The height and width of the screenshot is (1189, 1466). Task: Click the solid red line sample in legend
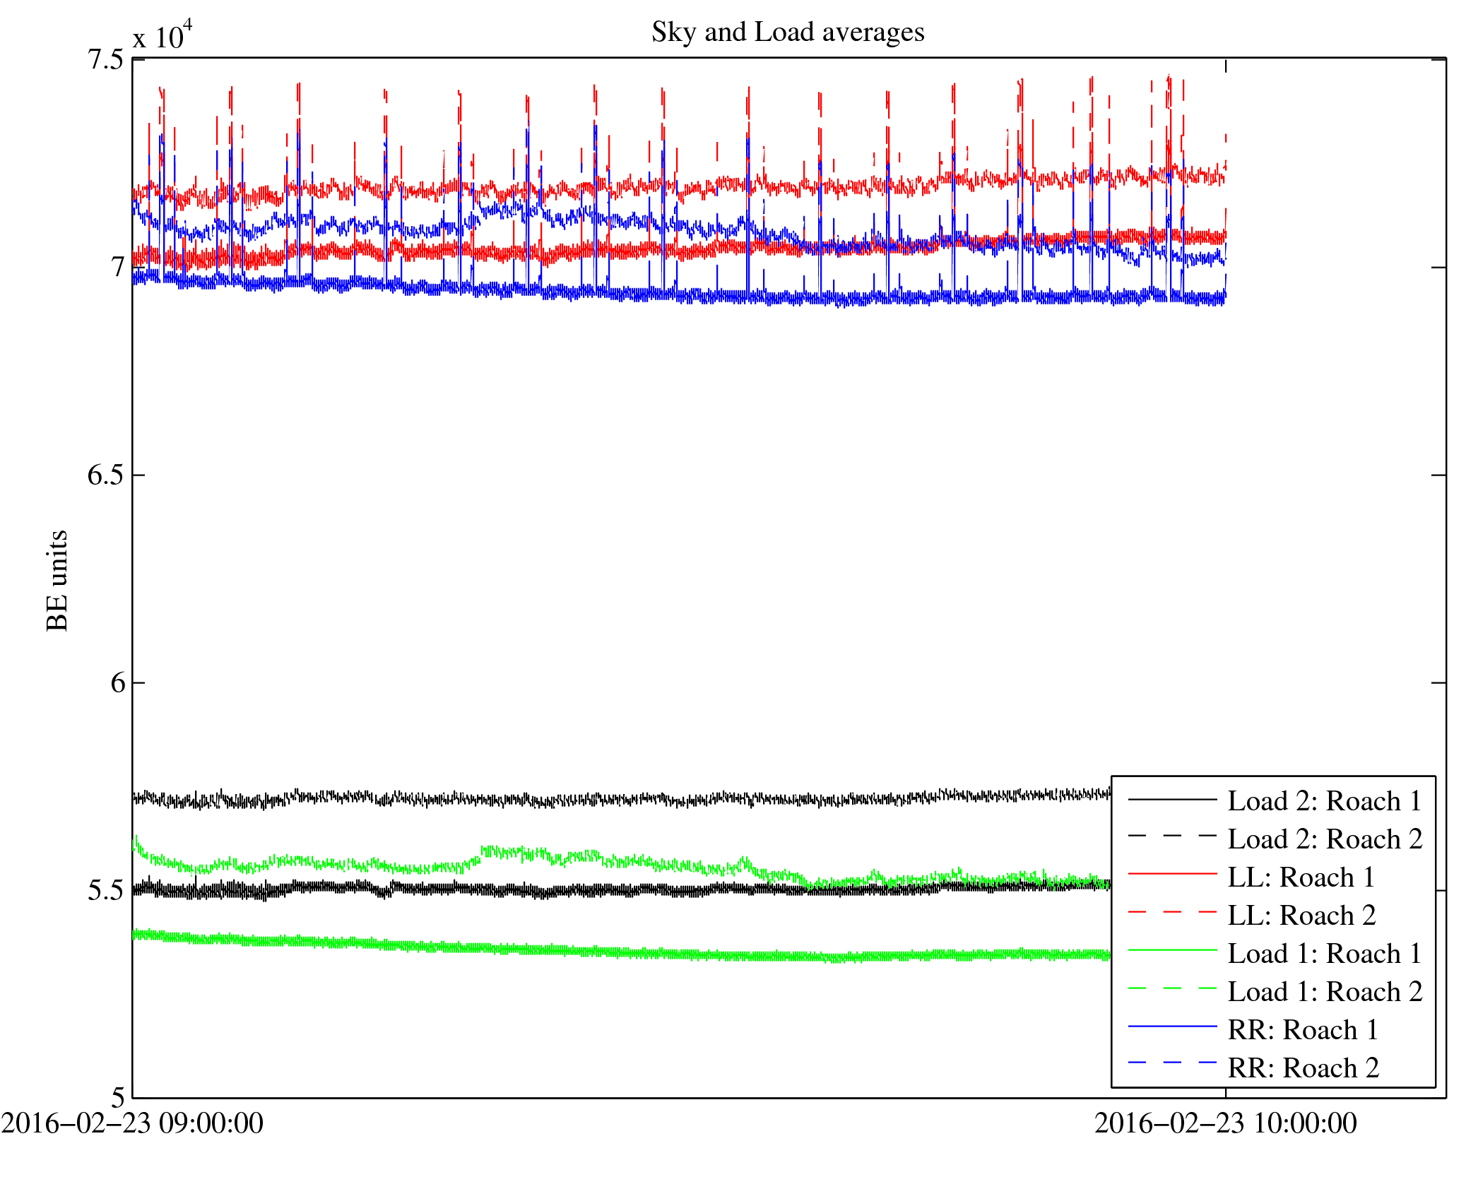coord(1172,874)
